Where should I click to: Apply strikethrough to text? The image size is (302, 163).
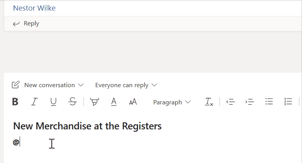tap(73, 102)
